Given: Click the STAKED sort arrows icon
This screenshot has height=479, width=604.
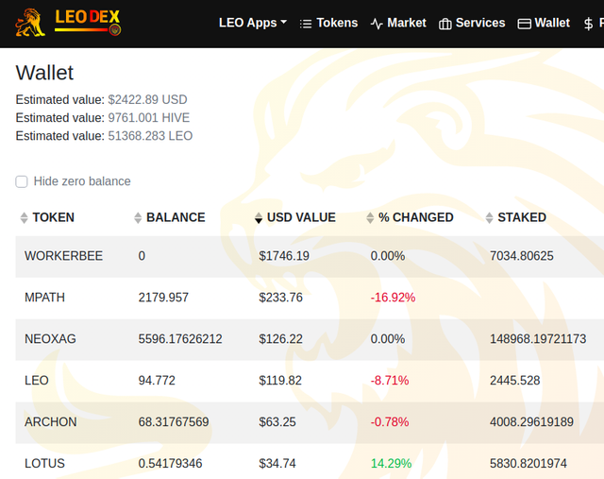Looking at the screenshot, I should (489, 218).
